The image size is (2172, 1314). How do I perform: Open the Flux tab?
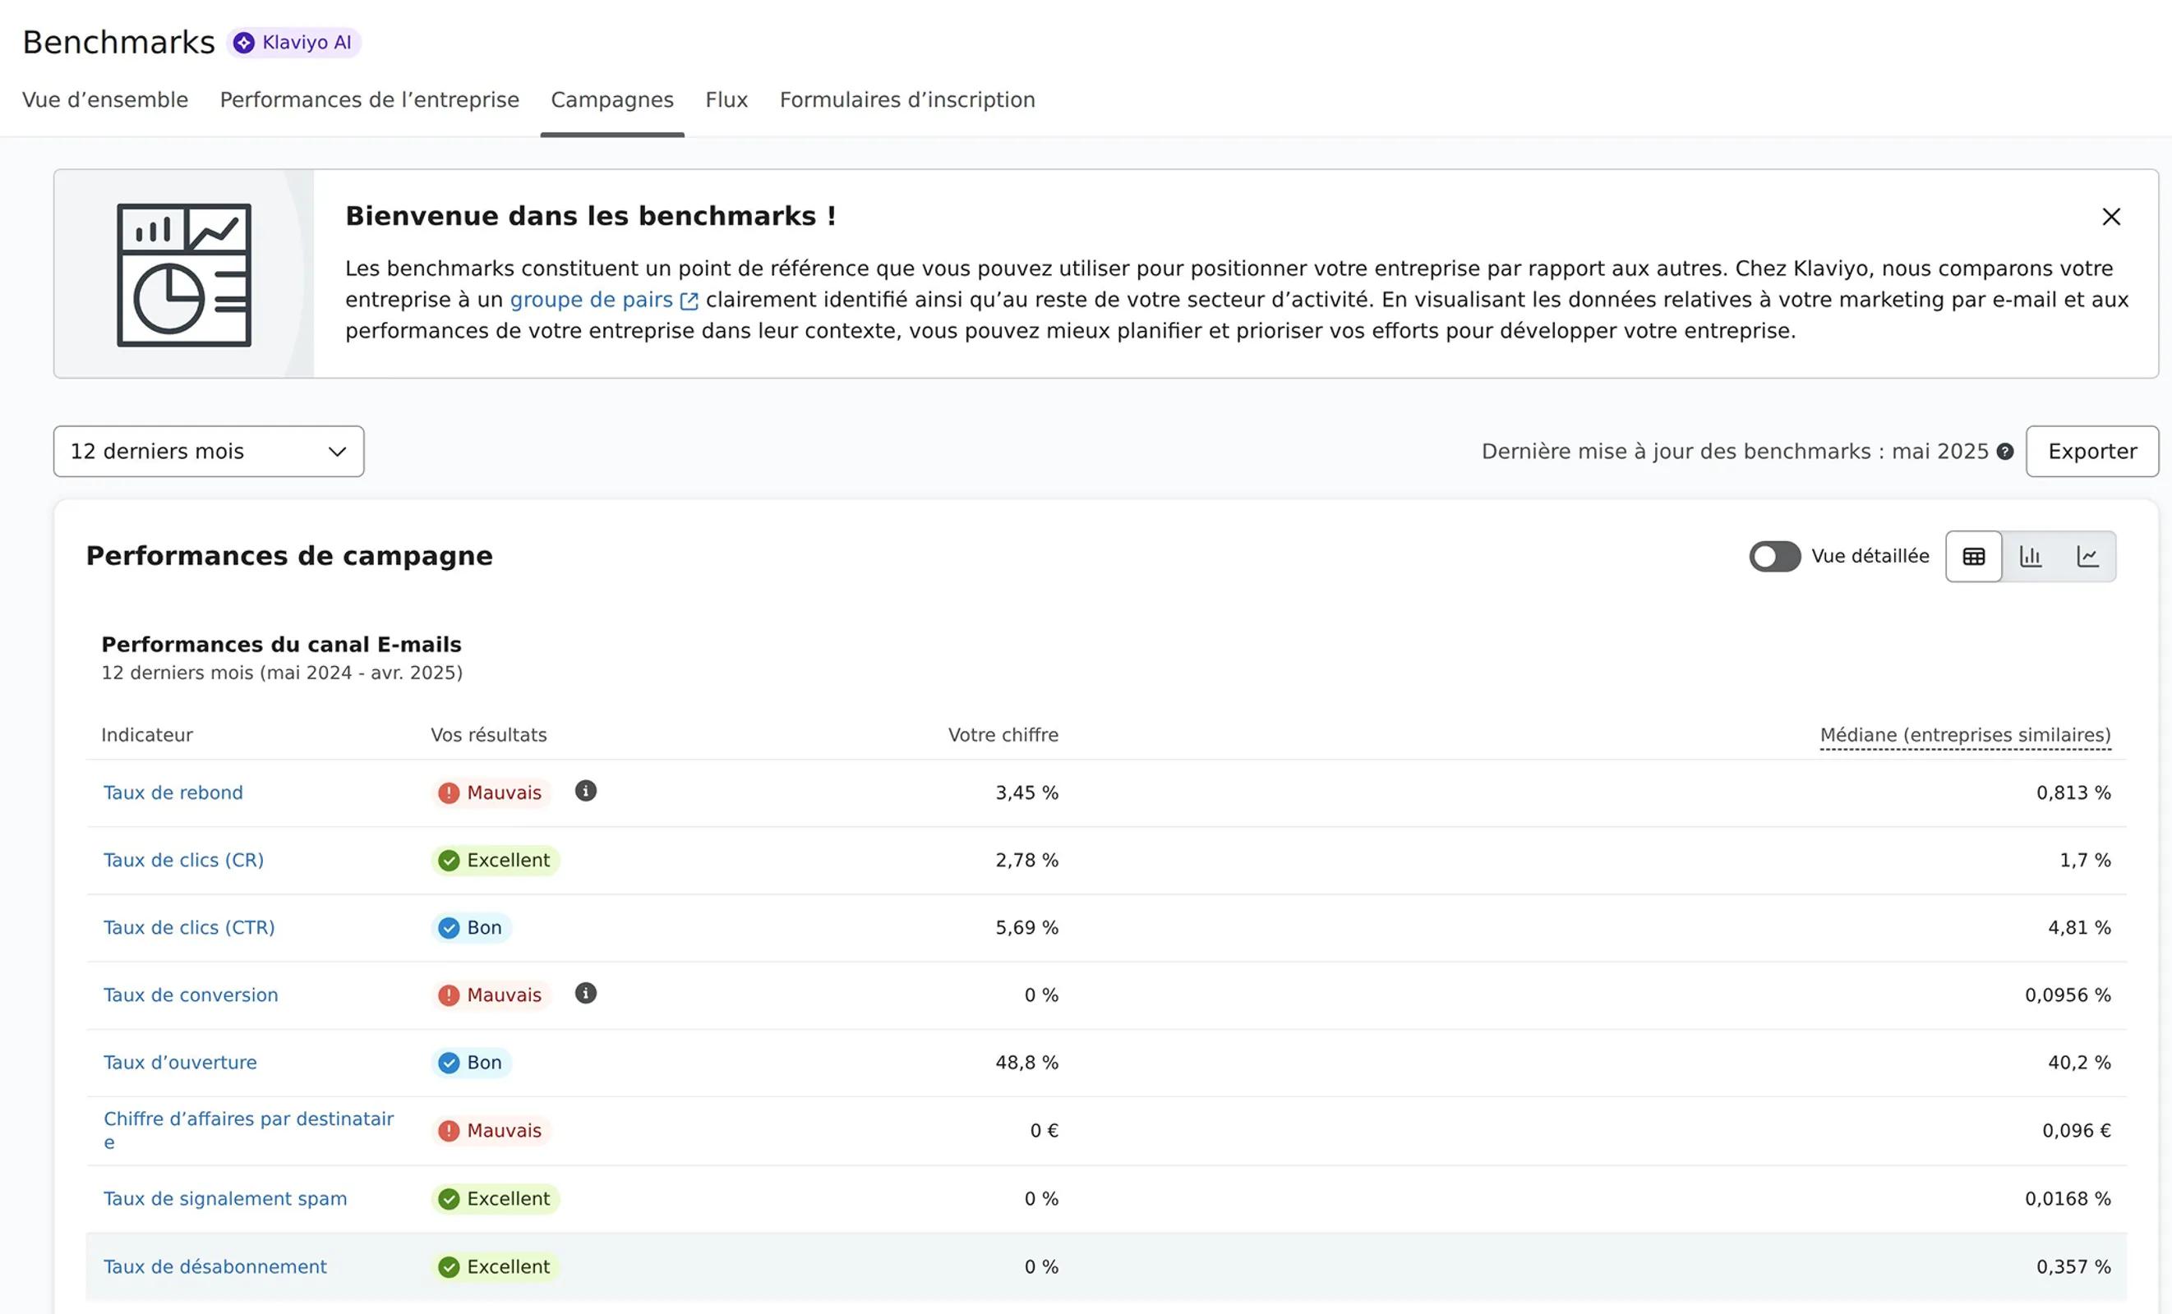726,100
